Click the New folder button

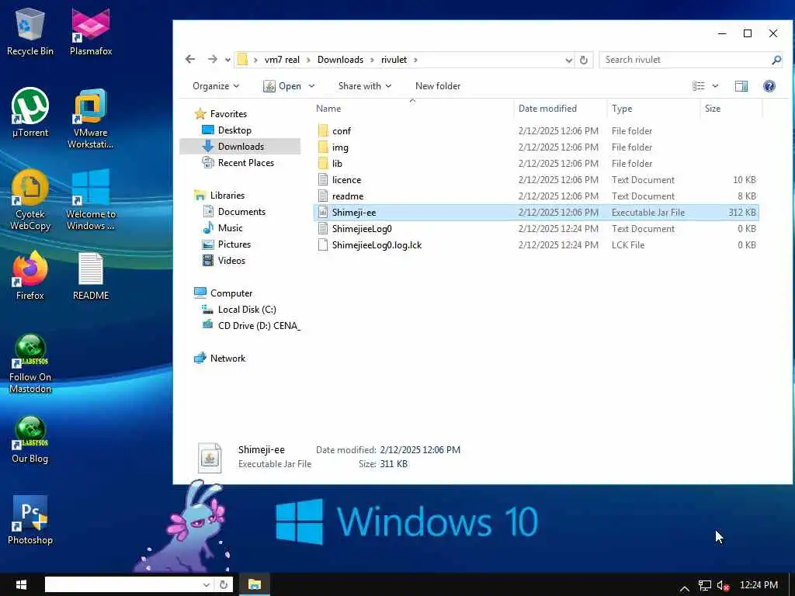coord(438,86)
